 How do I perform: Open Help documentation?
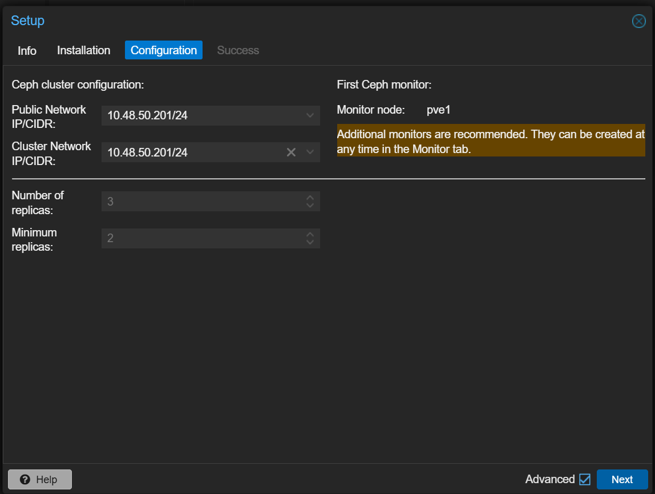40,479
